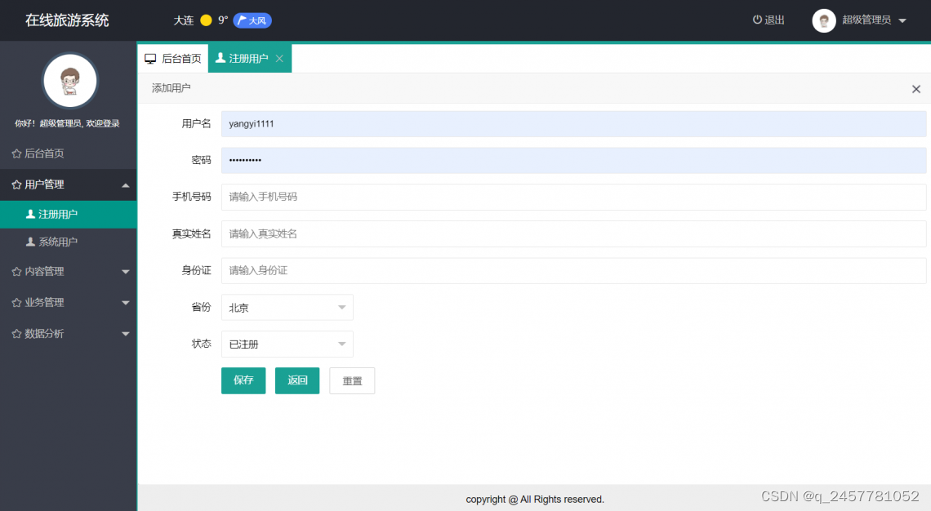931x511 pixels.
Task: Click the 手机号码 input field
Action: 573,197
